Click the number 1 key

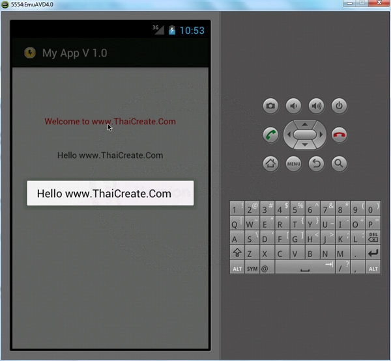237,208
